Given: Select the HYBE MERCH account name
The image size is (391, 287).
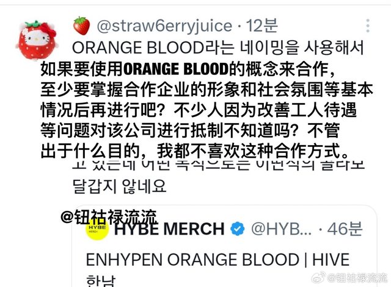Looking at the screenshot, I should click(x=170, y=229).
